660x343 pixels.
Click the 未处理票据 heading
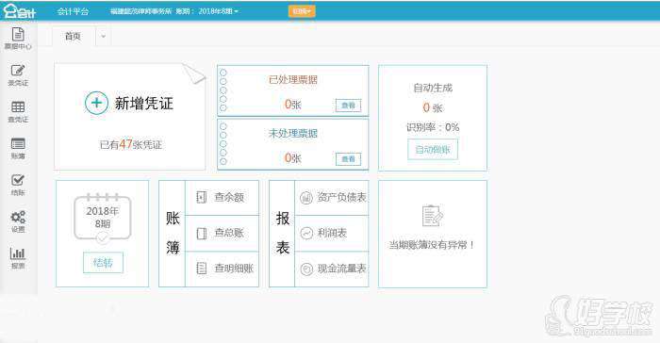tap(293, 134)
